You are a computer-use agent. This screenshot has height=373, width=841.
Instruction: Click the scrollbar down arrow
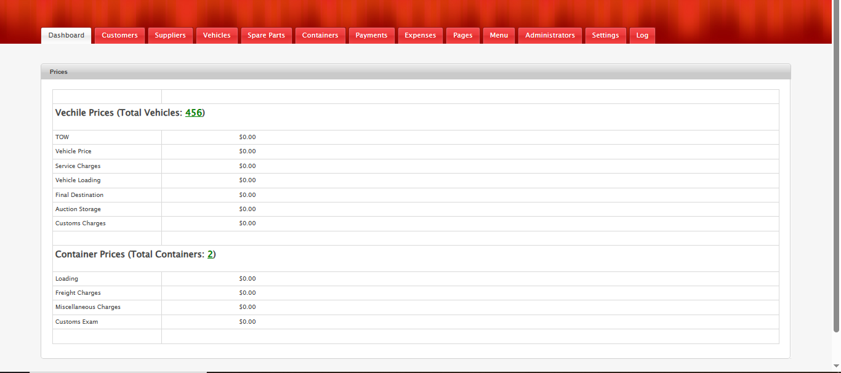836,366
